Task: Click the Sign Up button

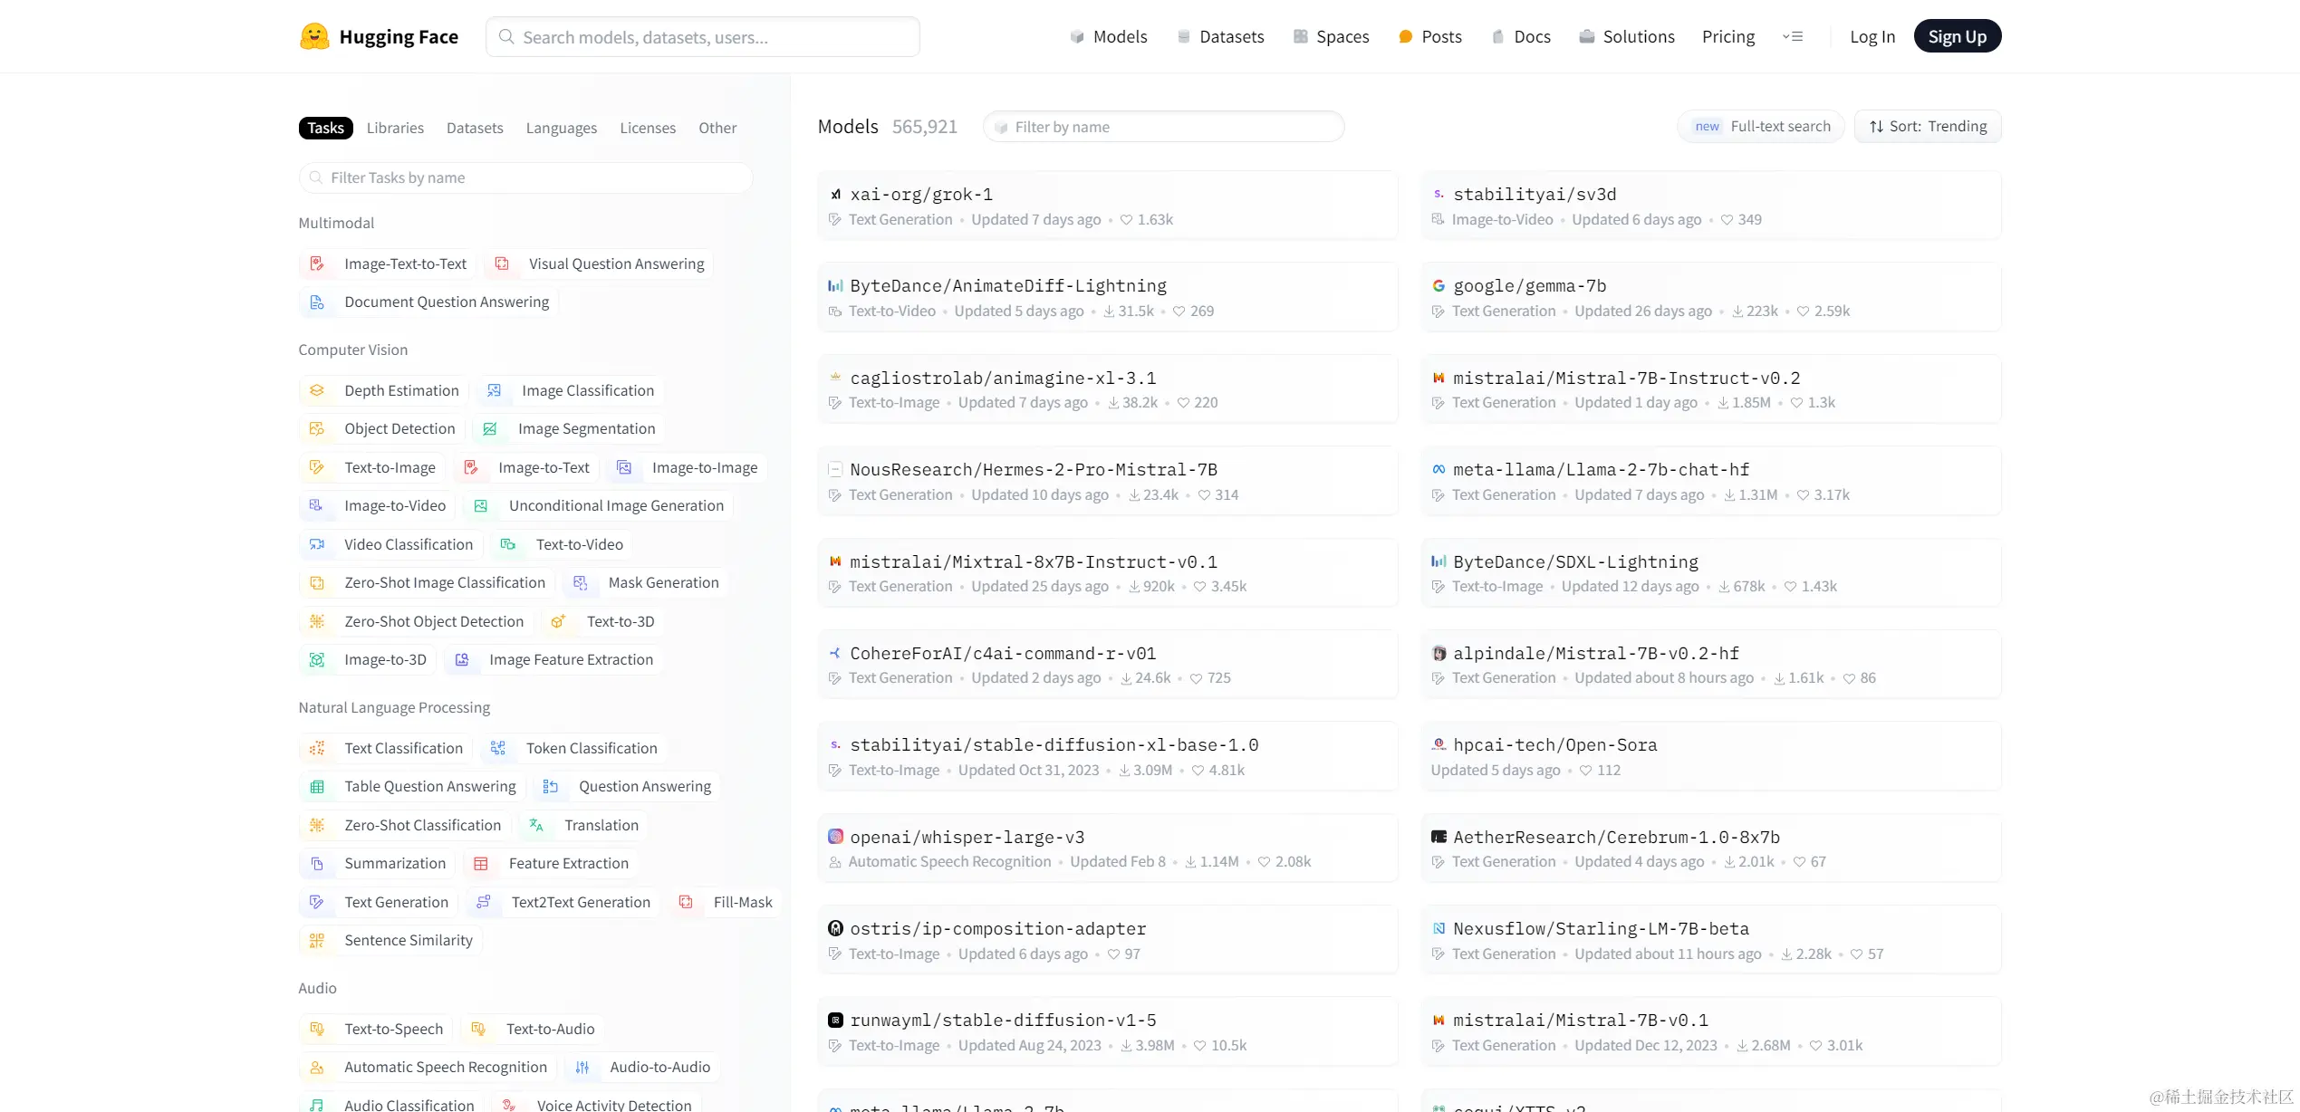Action: tap(1958, 36)
